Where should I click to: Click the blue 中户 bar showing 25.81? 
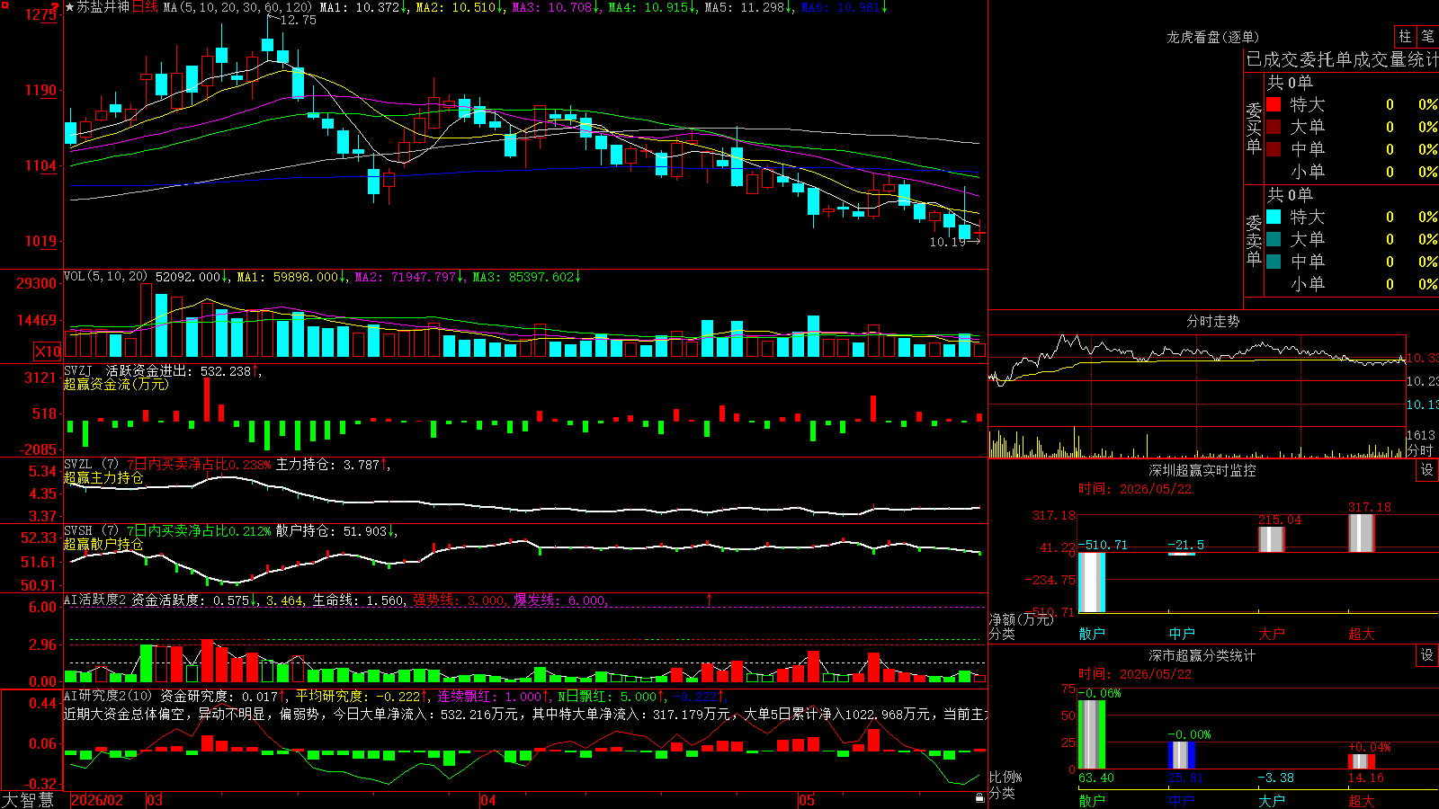tap(1182, 755)
